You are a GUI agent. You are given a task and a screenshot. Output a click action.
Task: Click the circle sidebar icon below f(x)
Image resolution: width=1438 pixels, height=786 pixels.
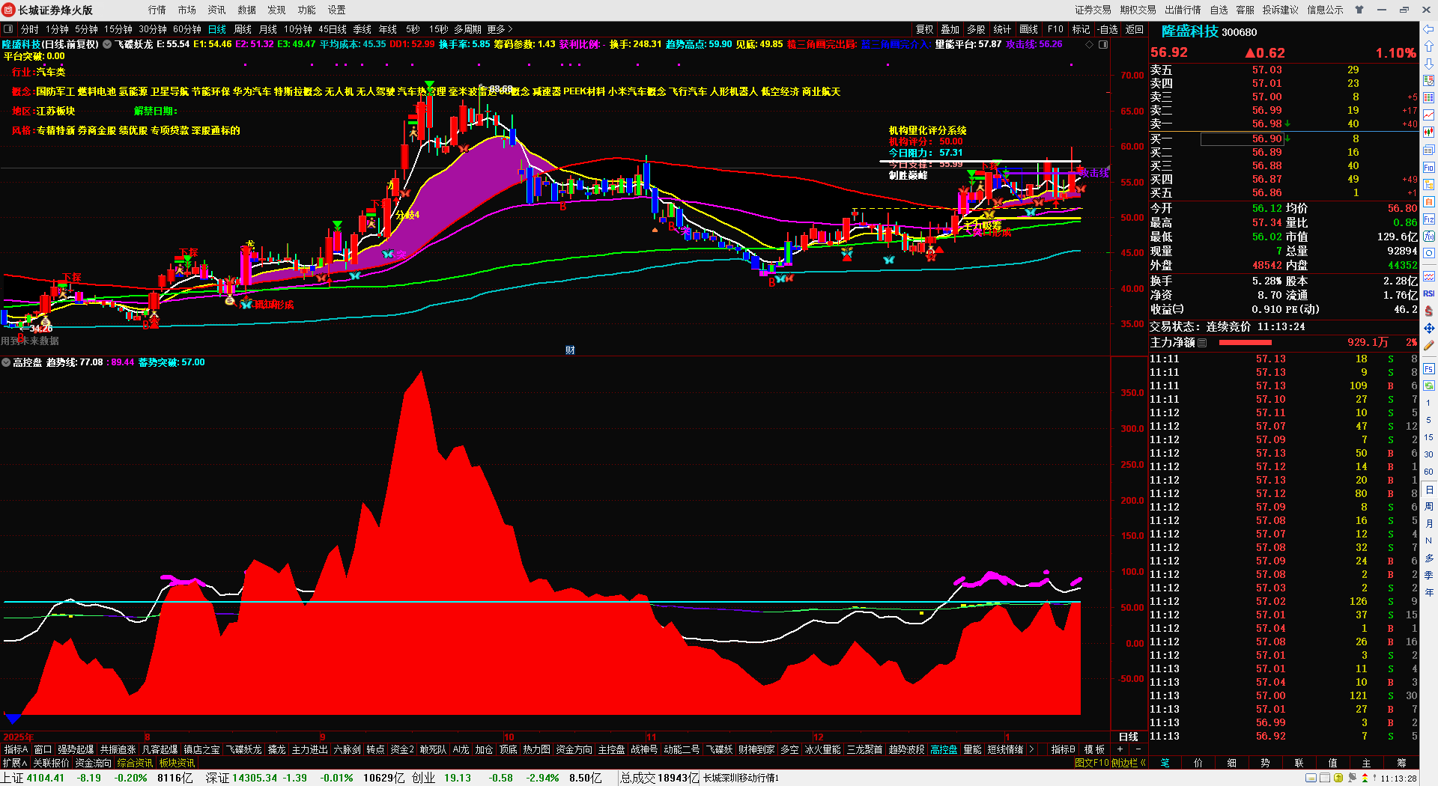coord(1428,254)
